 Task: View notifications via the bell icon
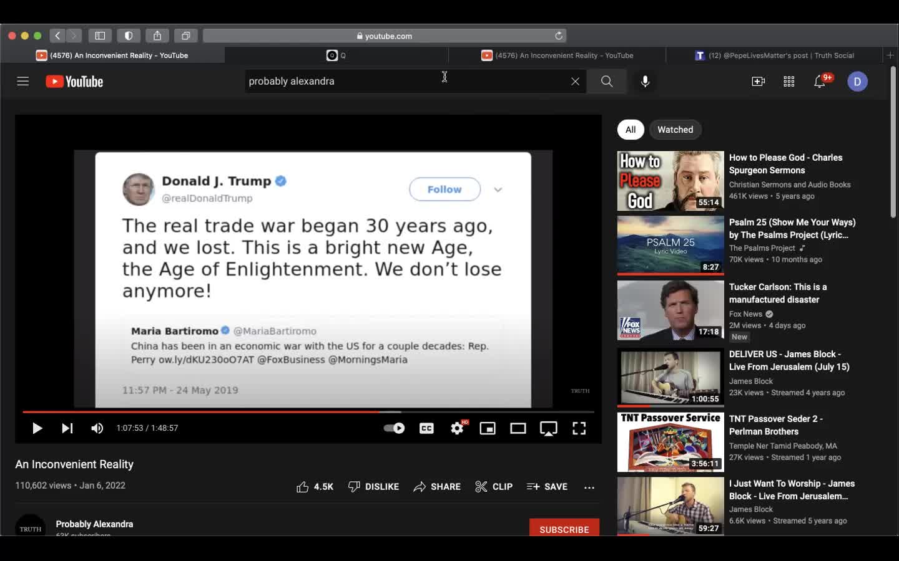pyautogui.click(x=820, y=81)
